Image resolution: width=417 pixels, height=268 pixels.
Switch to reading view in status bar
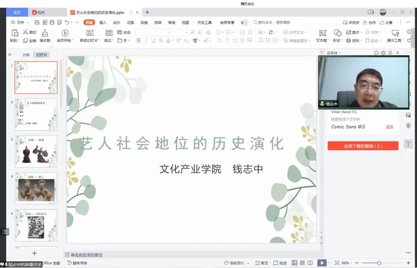310,263
